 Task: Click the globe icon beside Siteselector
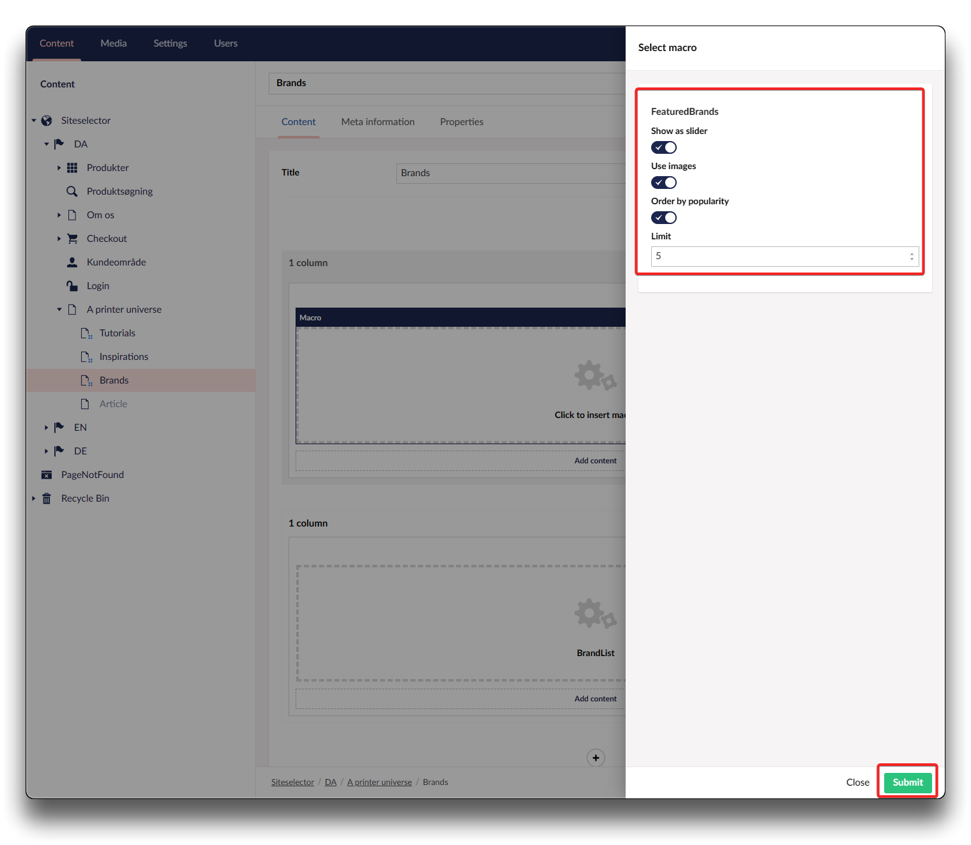[x=47, y=121]
